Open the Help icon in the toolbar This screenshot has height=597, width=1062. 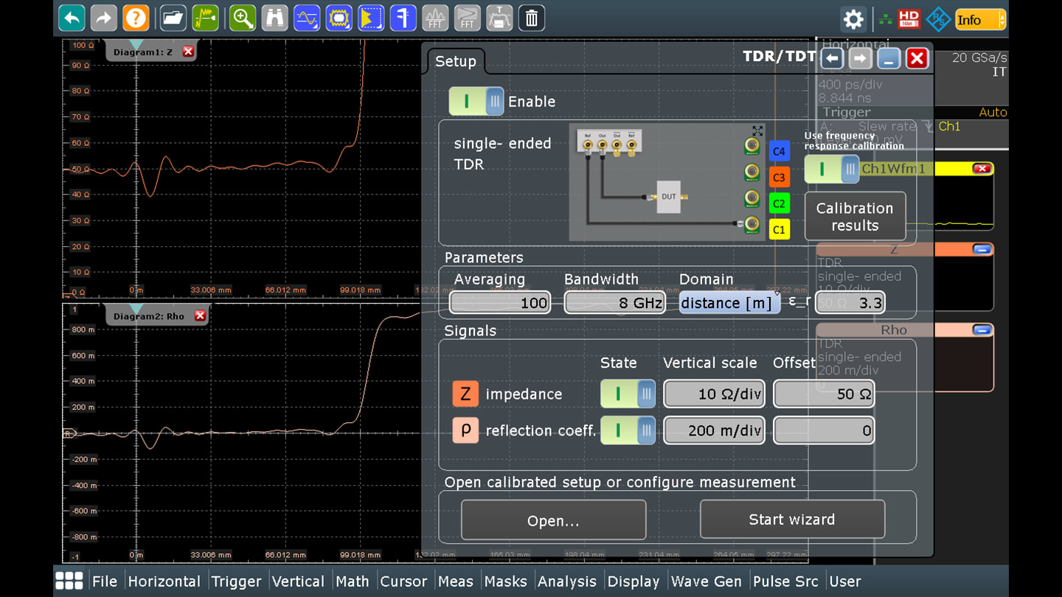tap(136, 18)
